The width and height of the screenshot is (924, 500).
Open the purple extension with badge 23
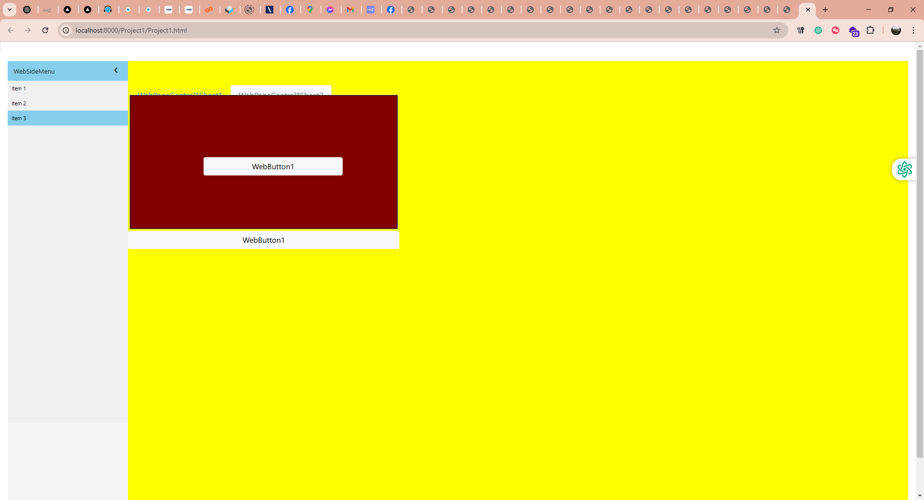pos(854,31)
